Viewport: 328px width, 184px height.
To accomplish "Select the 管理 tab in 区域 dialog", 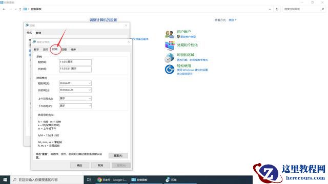I will 38,33.
